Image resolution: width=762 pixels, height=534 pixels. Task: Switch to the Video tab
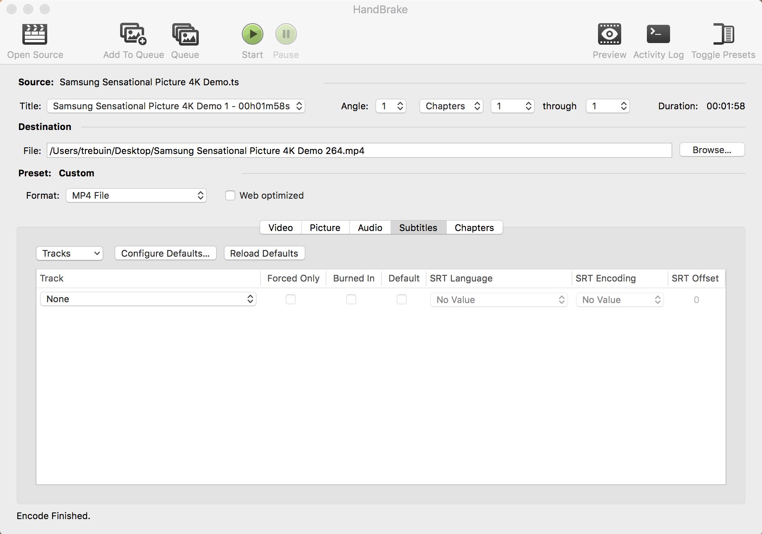click(280, 228)
